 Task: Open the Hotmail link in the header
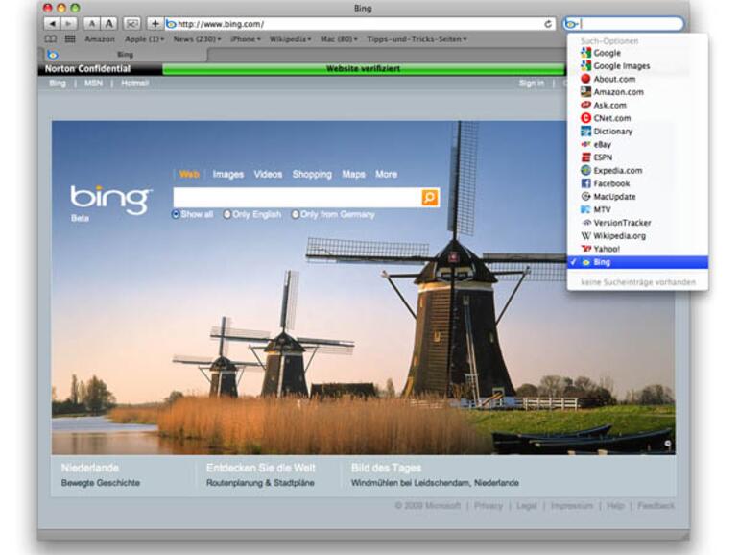(134, 83)
